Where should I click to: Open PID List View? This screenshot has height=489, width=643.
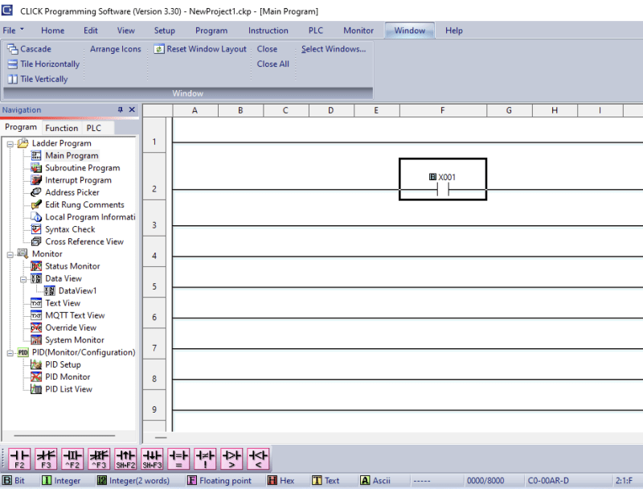68,389
